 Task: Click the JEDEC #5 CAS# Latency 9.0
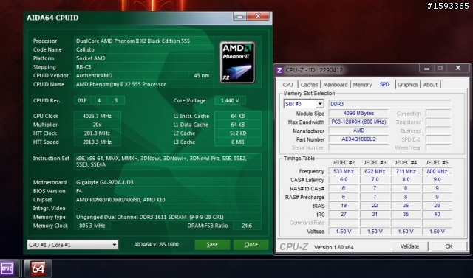pyautogui.click(x=437, y=180)
